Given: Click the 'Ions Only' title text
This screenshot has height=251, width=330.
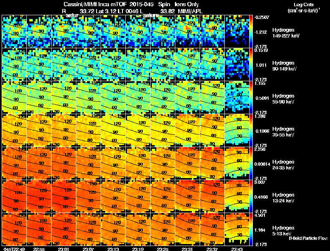Looking at the screenshot, I should click(186, 4).
